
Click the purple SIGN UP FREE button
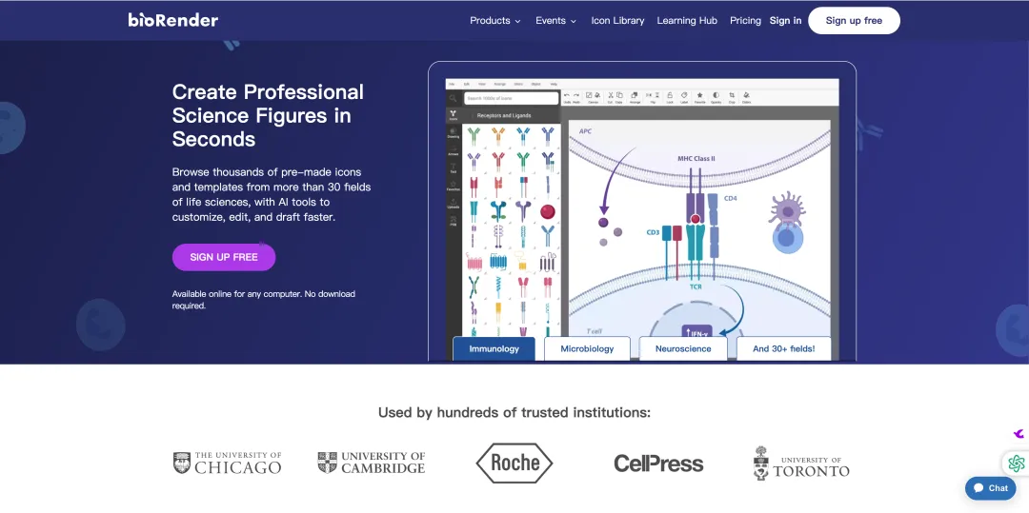click(224, 257)
